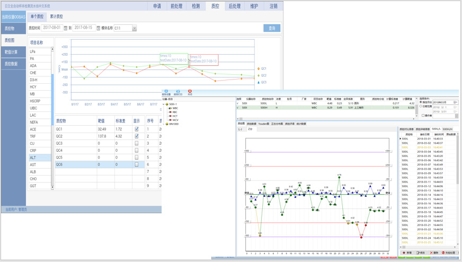Open the 检测 top menu
The height and width of the screenshot is (262, 462).
(x=196, y=6)
